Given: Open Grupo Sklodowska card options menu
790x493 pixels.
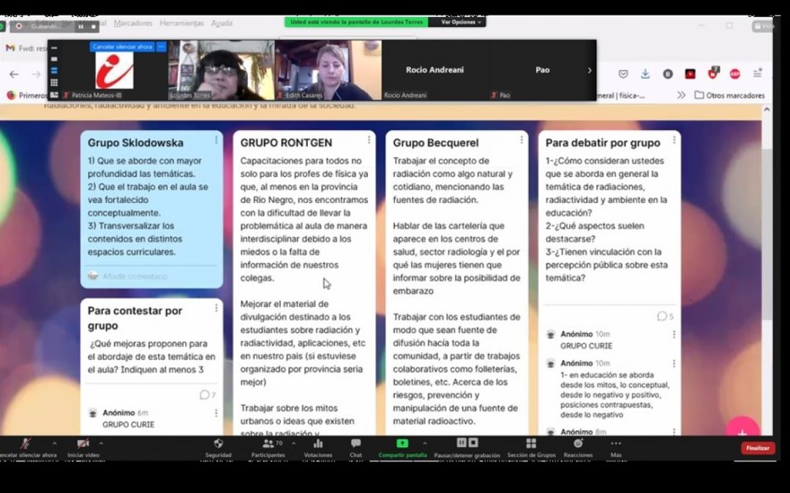Looking at the screenshot, I should [x=216, y=140].
